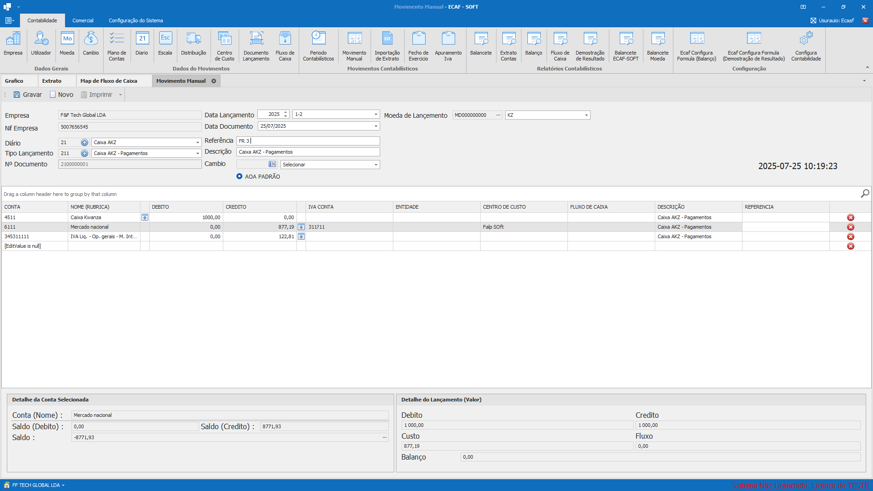The height and width of the screenshot is (491, 873).
Task: Open Fluxo de Caixa movement icon
Action: pyautogui.click(x=285, y=45)
